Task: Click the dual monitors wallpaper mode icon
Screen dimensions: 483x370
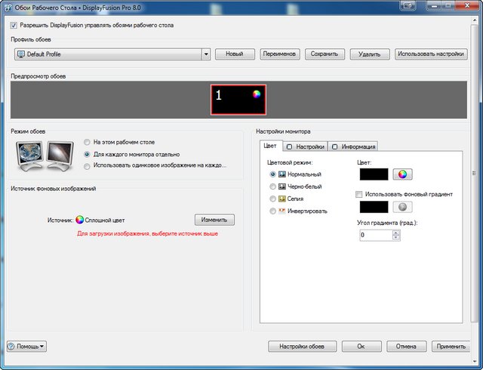Action: pos(45,154)
